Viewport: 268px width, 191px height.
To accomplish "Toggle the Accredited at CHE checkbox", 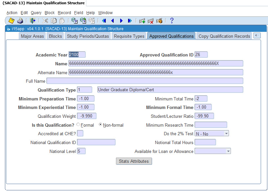I will pos(80,133).
